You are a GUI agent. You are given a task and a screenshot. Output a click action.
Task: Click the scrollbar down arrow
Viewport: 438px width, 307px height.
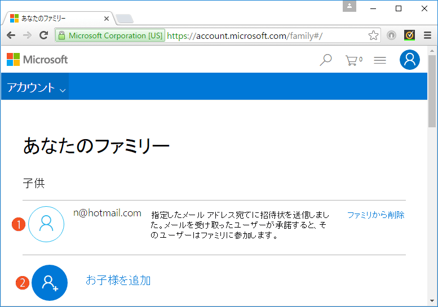(x=432, y=301)
